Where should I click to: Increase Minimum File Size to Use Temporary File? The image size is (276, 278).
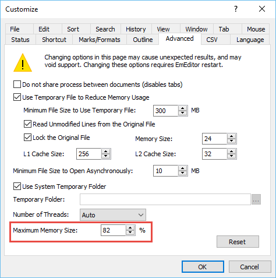pyautogui.click(x=182, y=108)
